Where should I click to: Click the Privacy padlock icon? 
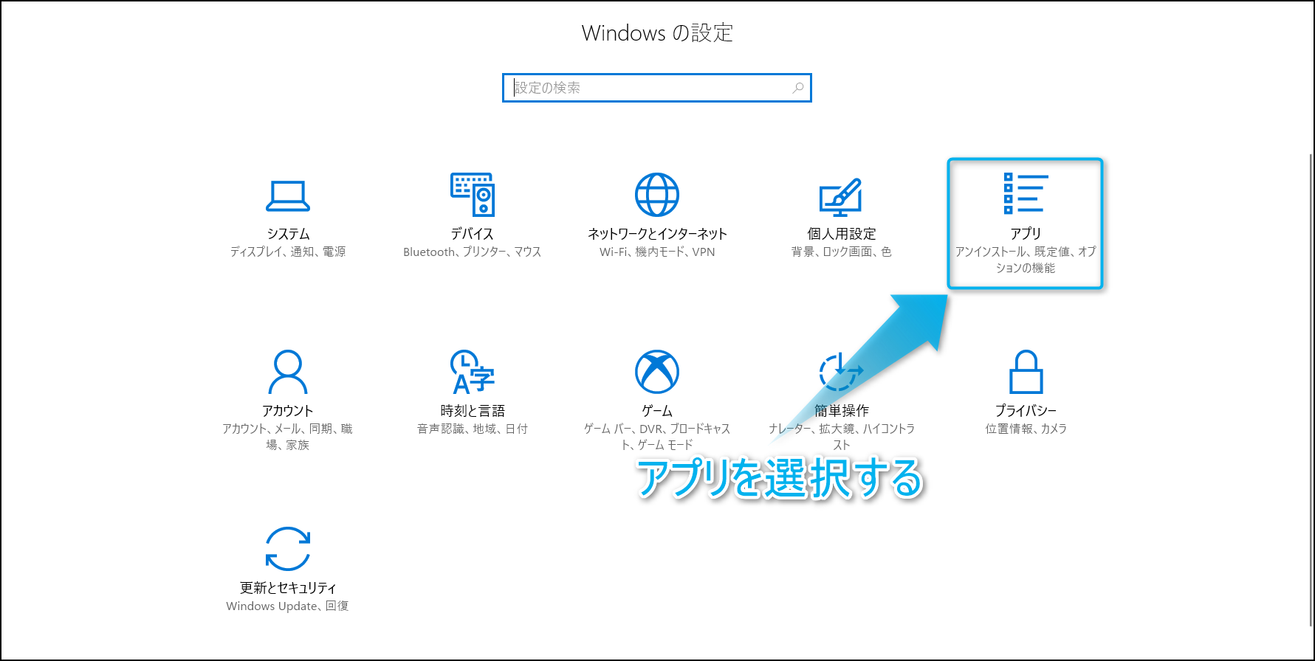(x=1026, y=372)
